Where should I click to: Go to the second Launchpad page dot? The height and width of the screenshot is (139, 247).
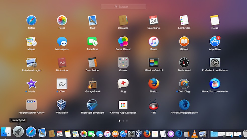123,121
